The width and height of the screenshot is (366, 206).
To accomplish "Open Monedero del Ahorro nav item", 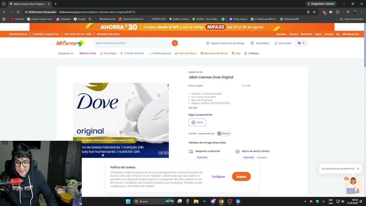I will pyautogui.click(x=214, y=54).
